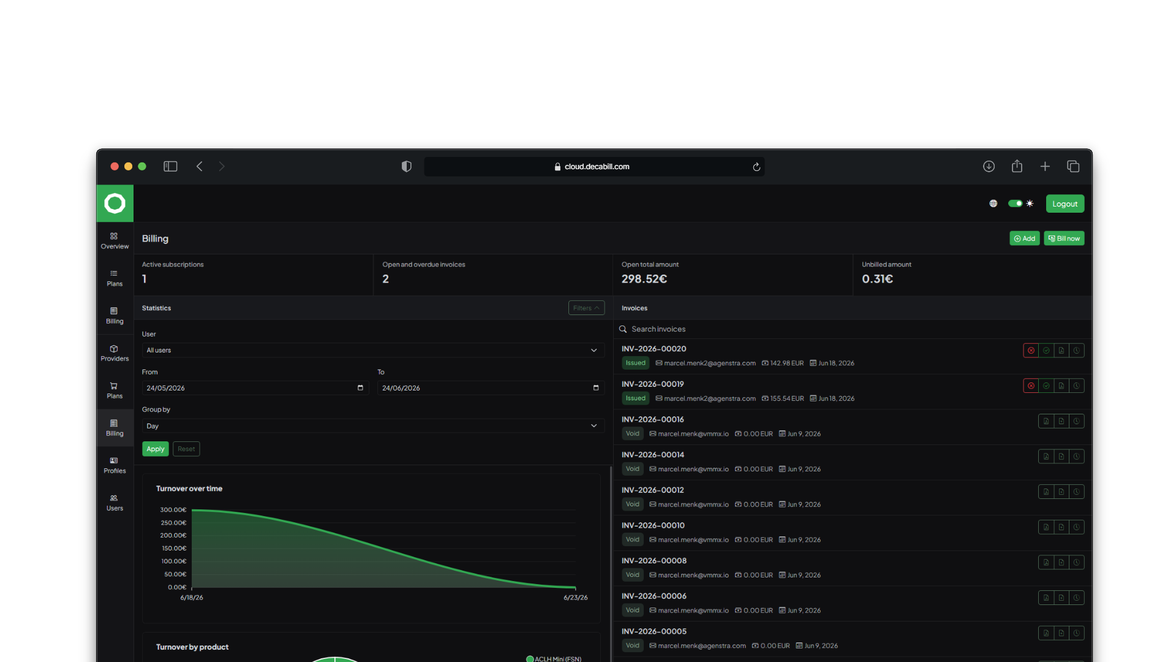
Task: Reload the page in Safari
Action: coord(756,167)
